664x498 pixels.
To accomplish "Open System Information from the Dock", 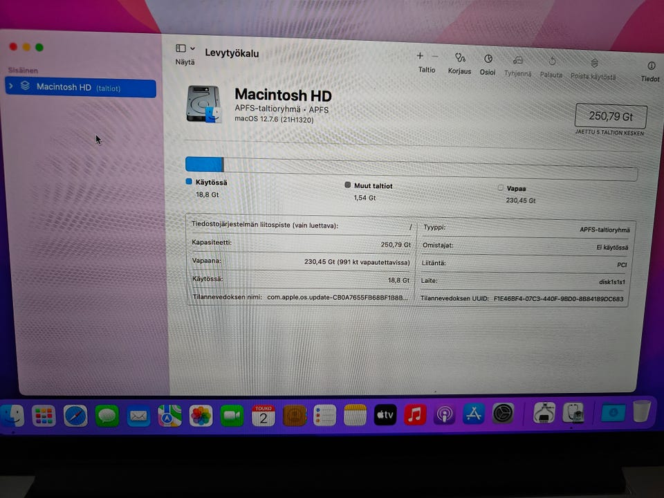I will pyautogui.click(x=544, y=413).
